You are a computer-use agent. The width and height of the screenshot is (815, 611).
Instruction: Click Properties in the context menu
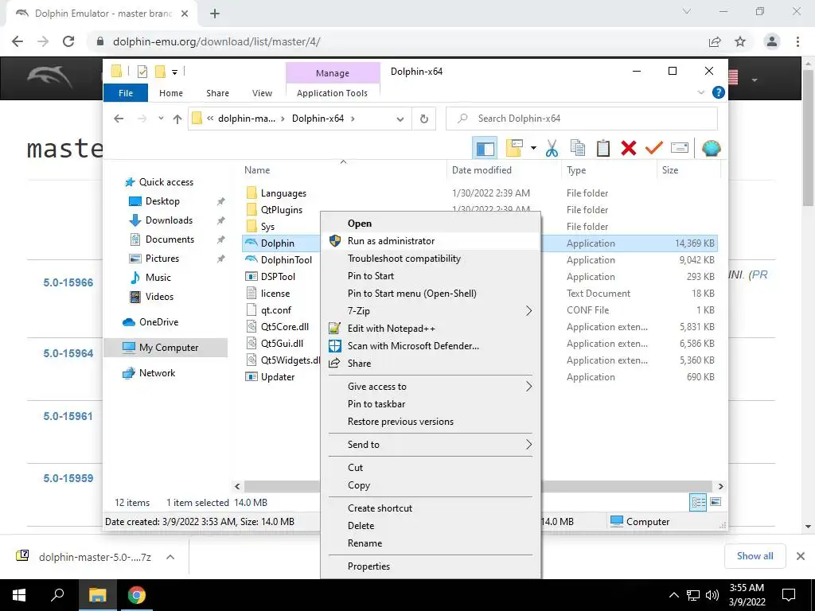click(x=431, y=566)
